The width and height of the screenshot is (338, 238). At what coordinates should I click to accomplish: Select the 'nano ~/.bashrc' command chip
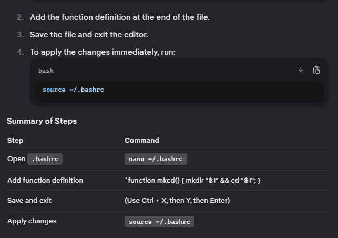coord(156,159)
